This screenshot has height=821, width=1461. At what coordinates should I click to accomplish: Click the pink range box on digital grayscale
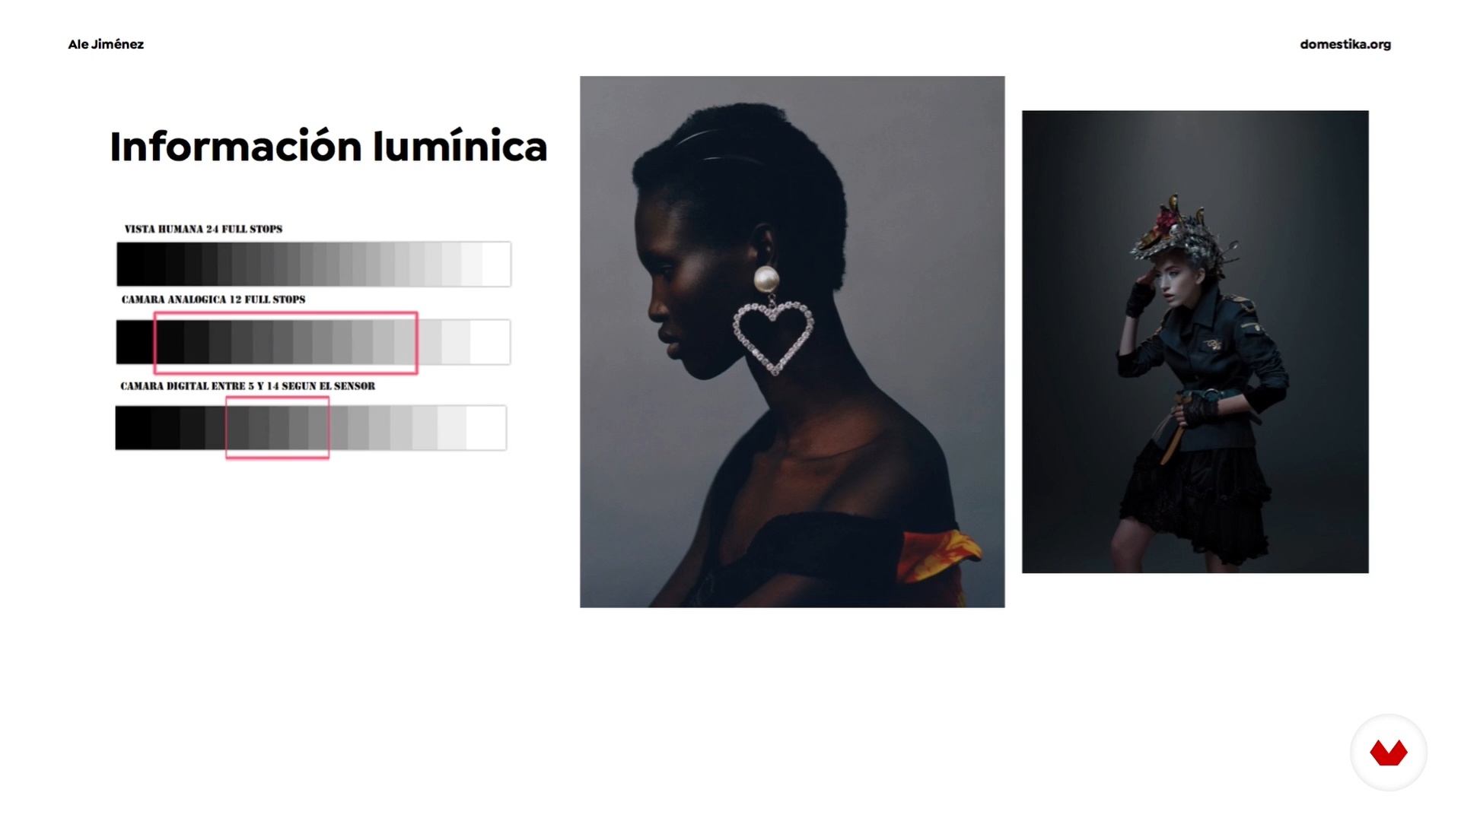pos(277,427)
